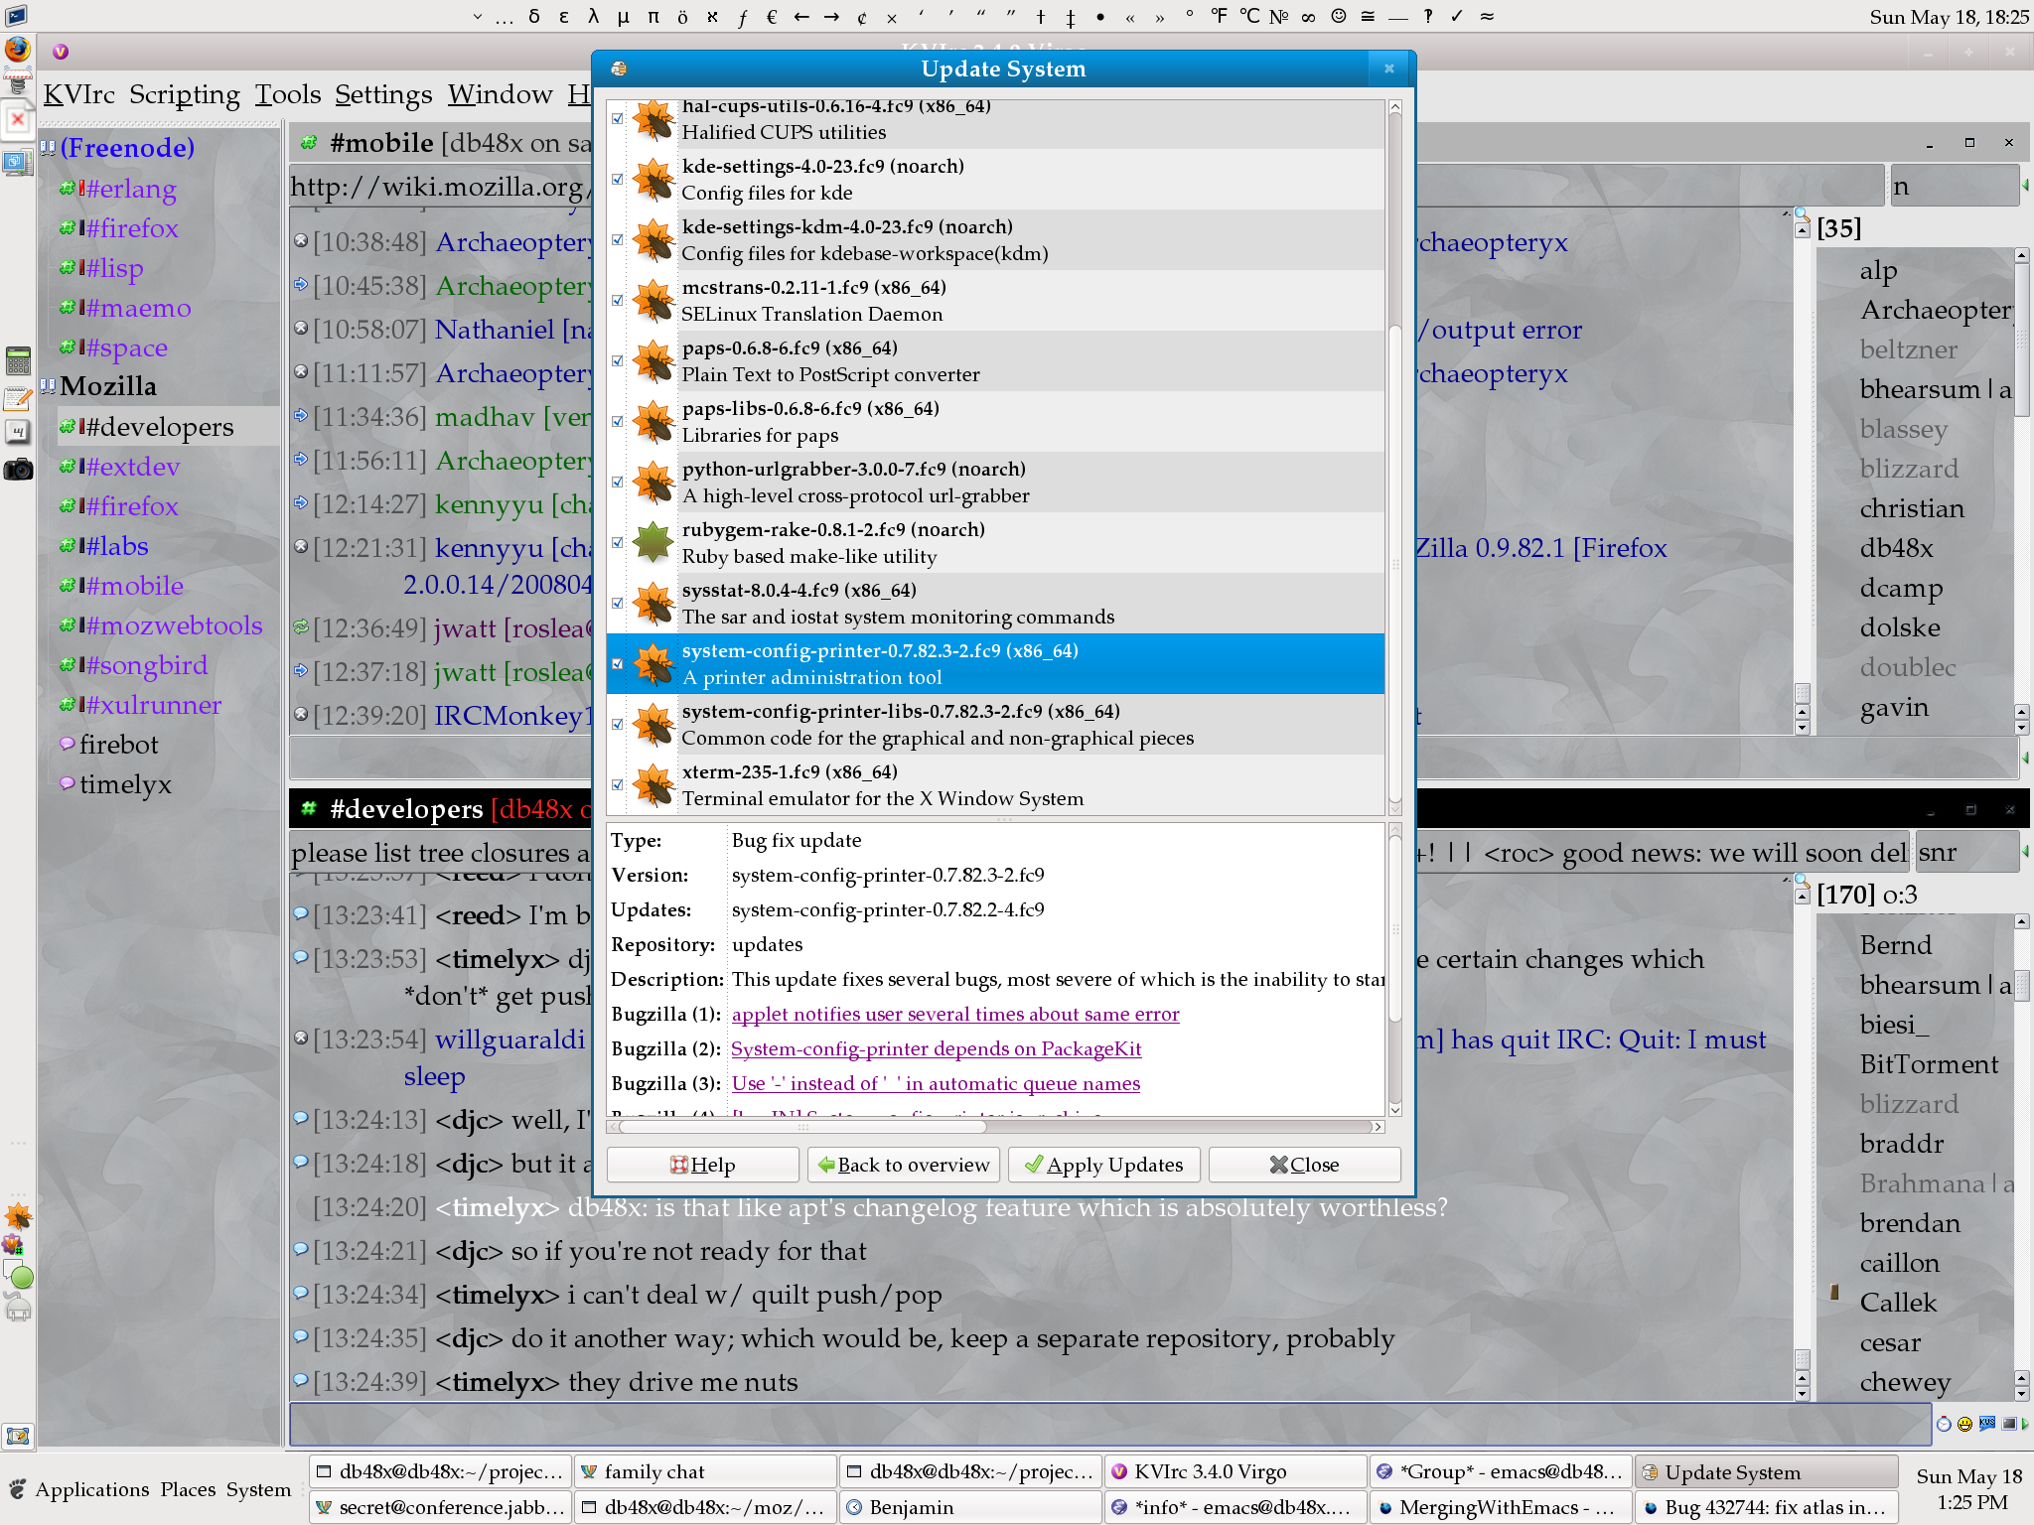Click the euro symbol in character palette
2034x1525 pixels.
point(772,16)
